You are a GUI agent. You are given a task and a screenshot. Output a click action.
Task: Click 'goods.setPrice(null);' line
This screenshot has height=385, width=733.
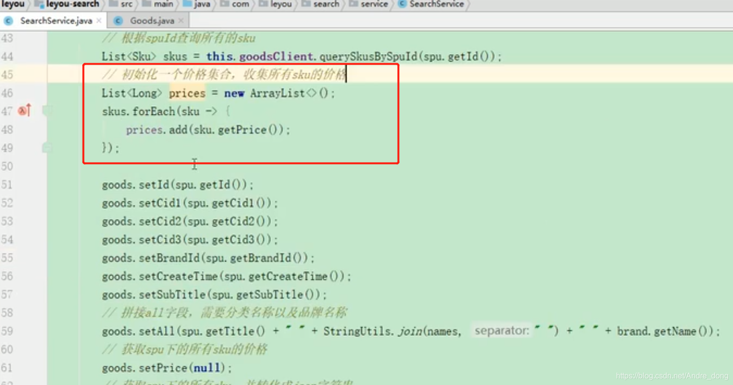point(167,368)
